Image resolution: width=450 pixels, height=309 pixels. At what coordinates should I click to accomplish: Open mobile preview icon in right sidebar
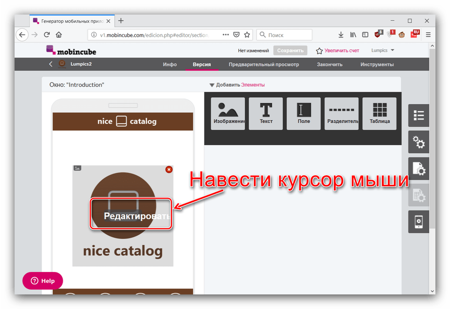coord(419,222)
